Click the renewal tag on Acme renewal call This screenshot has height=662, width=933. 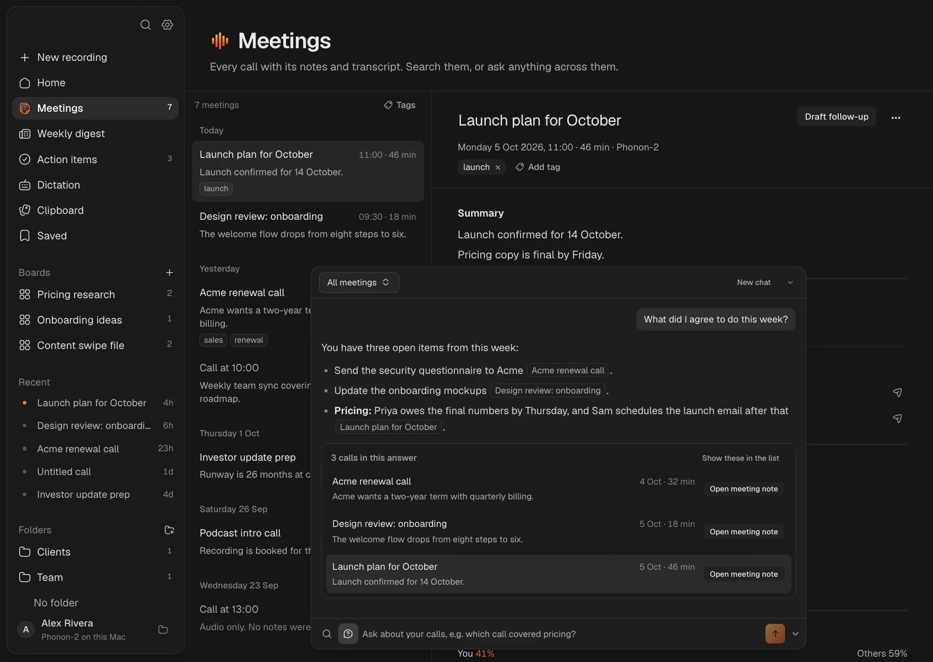(x=249, y=340)
